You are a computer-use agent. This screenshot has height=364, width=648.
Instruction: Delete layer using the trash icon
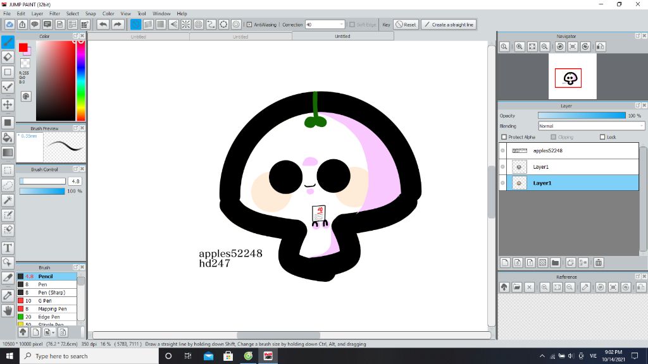point(599,262)
